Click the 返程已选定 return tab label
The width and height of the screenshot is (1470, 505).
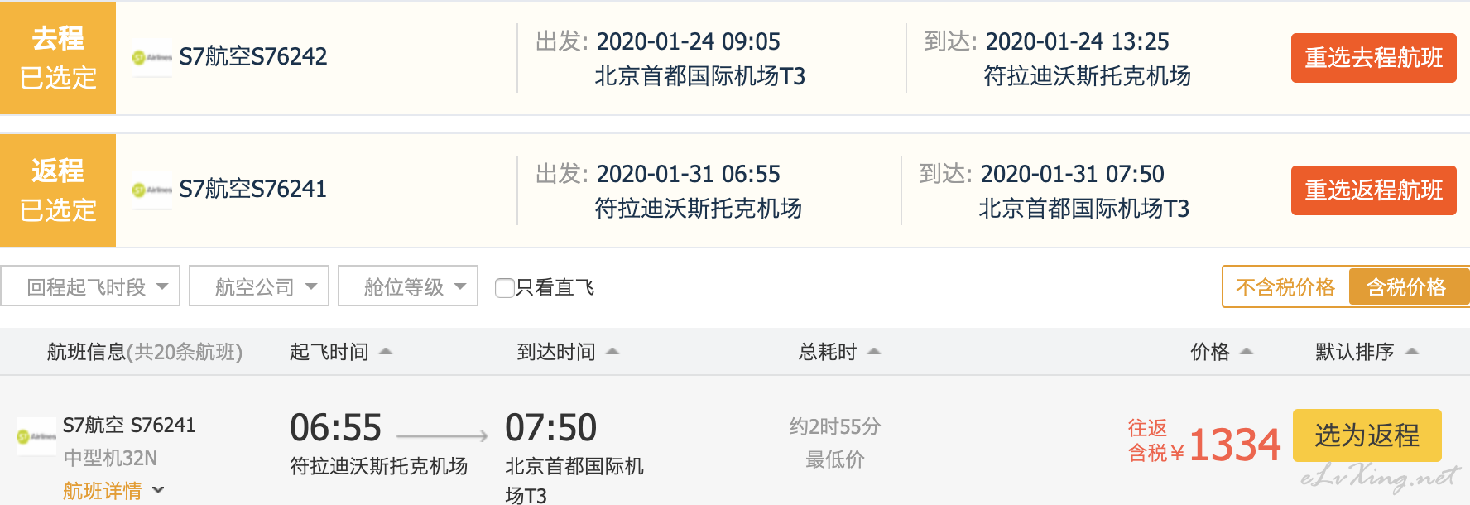click(58, 190)
